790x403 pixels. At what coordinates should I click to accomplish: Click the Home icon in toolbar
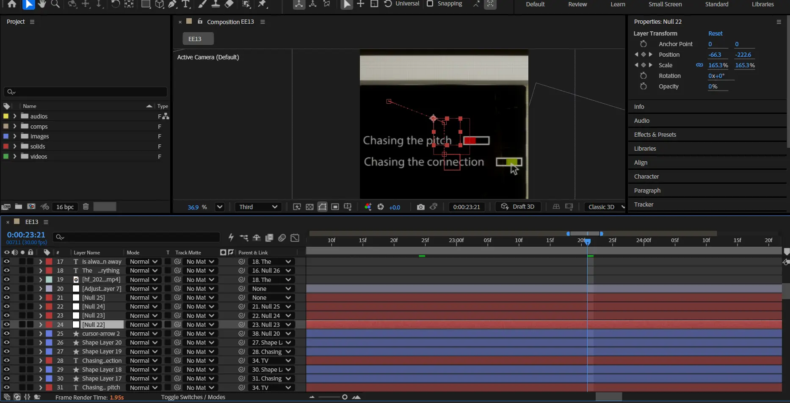(x=12, y=4)
